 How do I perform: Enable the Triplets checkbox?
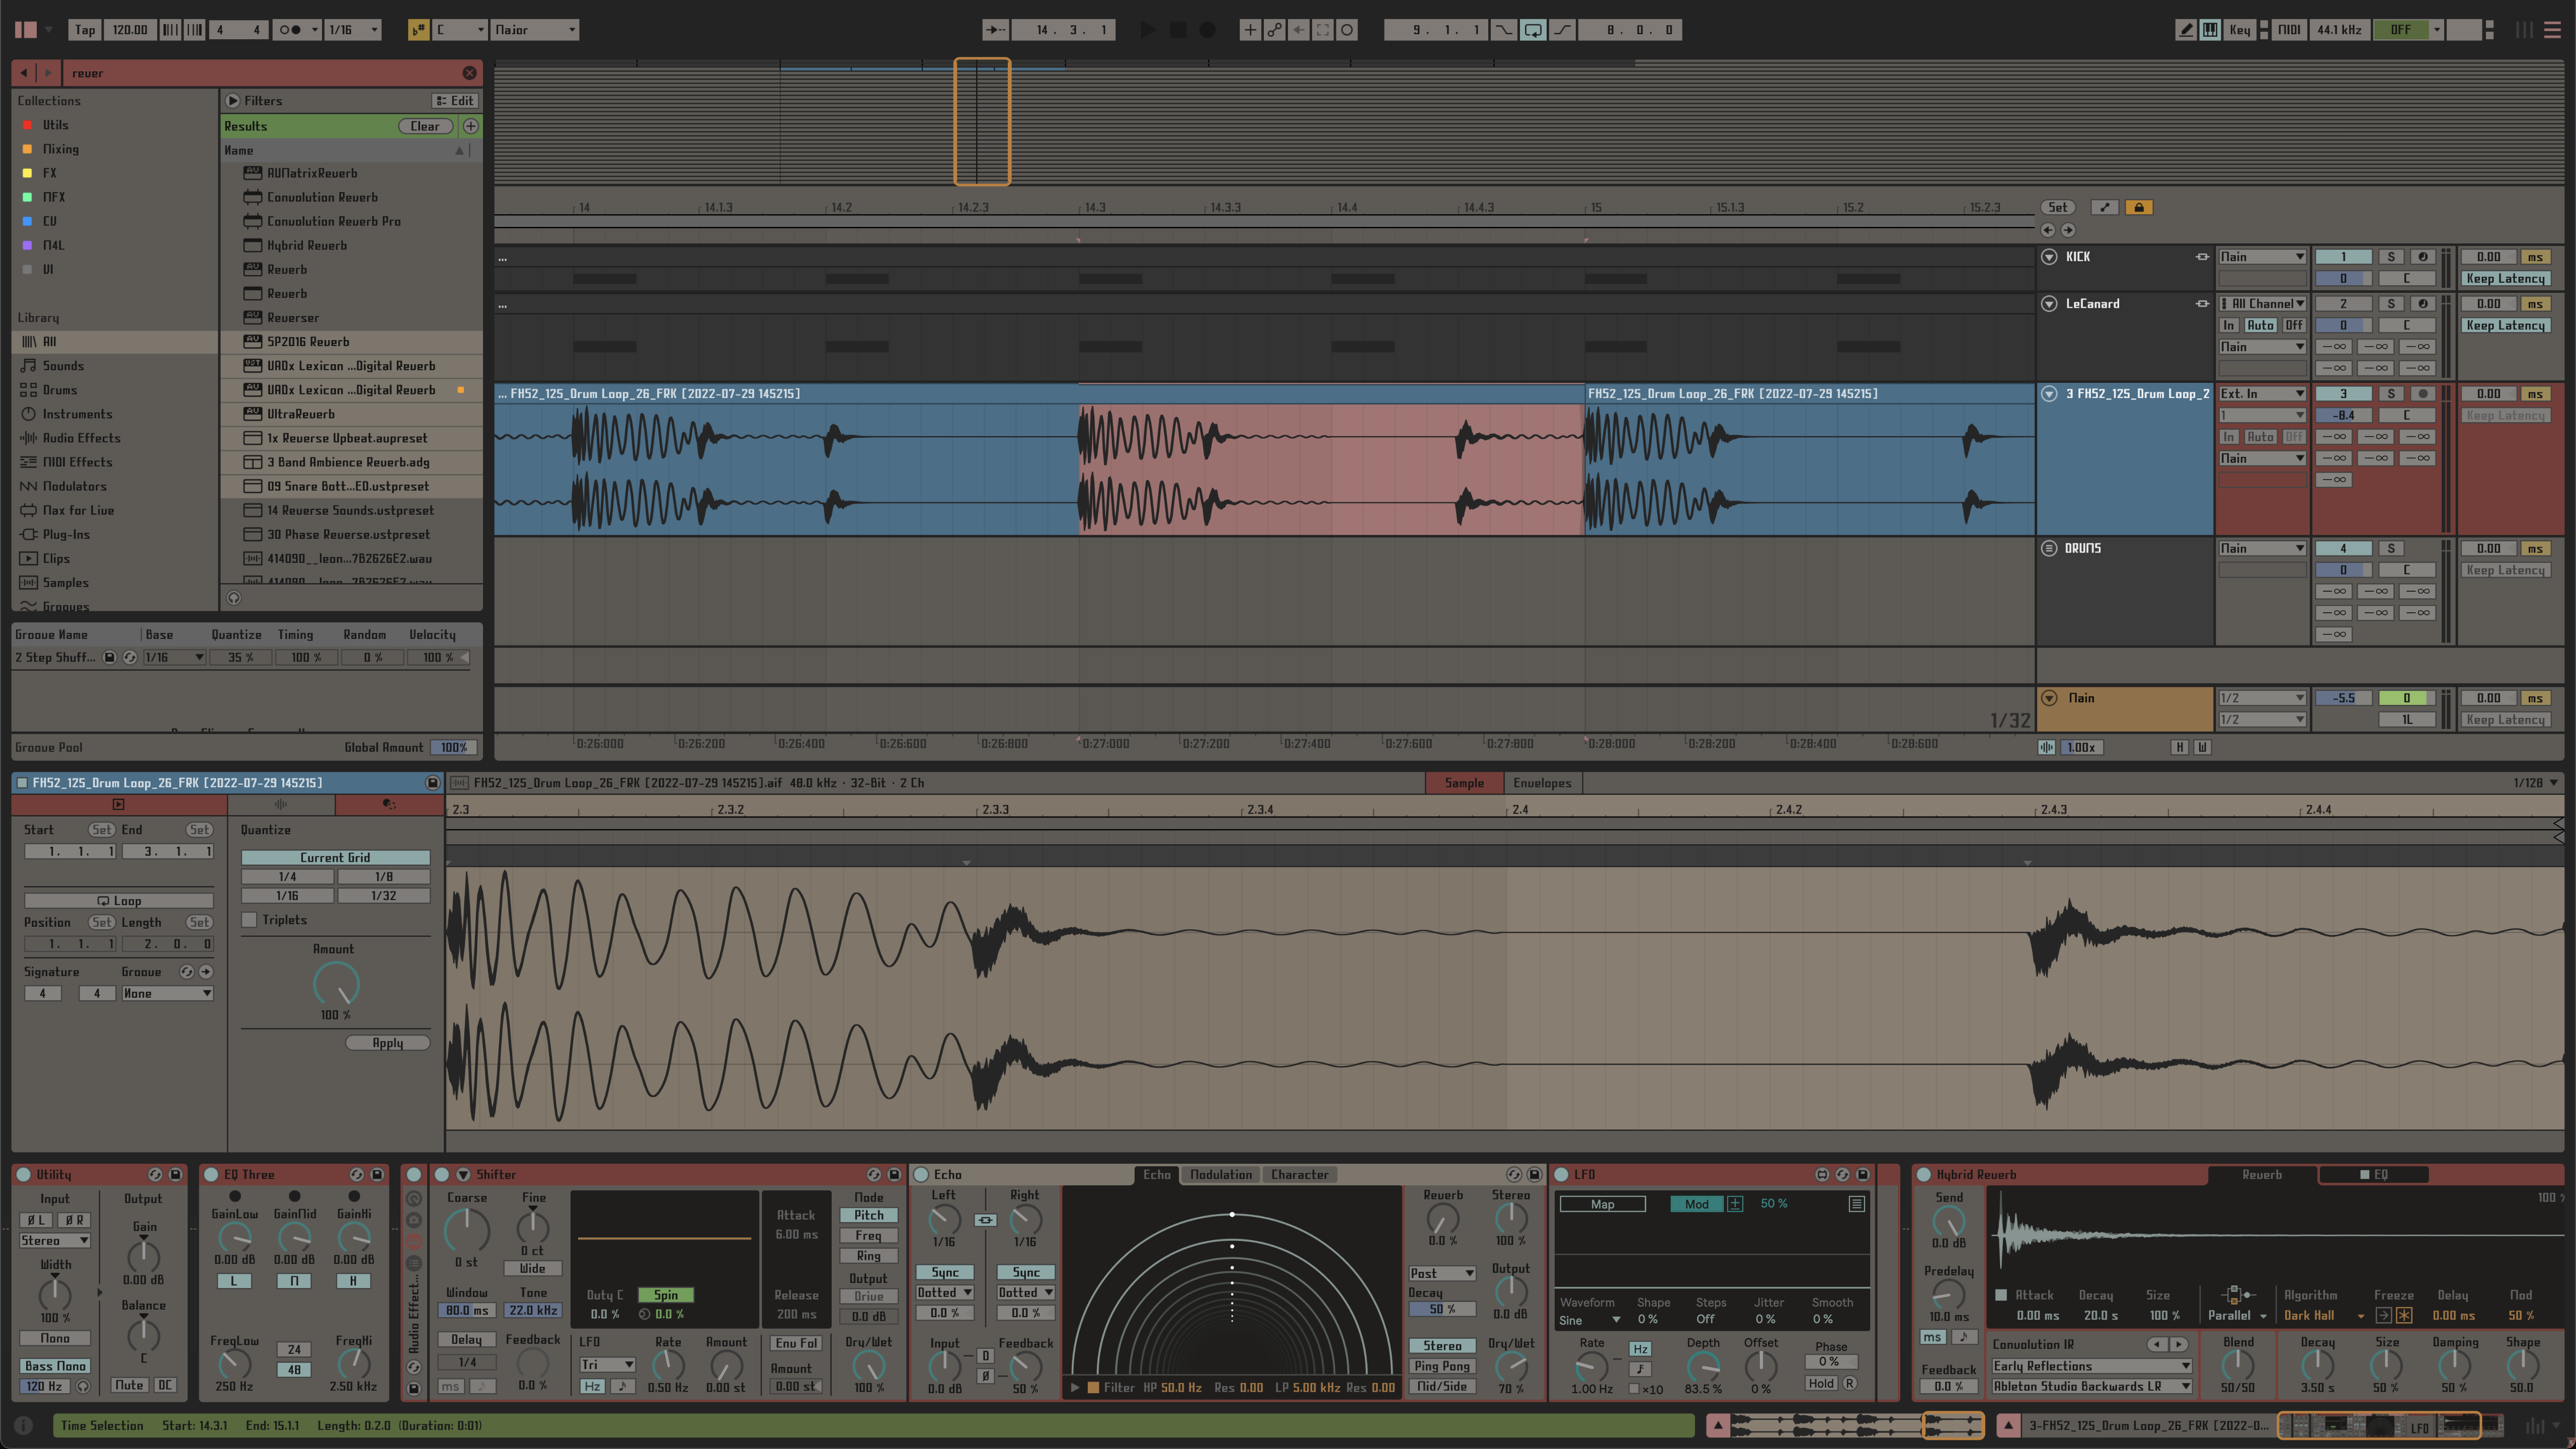[250, 920]
